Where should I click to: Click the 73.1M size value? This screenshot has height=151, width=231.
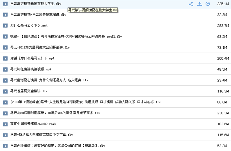(222, 48)
